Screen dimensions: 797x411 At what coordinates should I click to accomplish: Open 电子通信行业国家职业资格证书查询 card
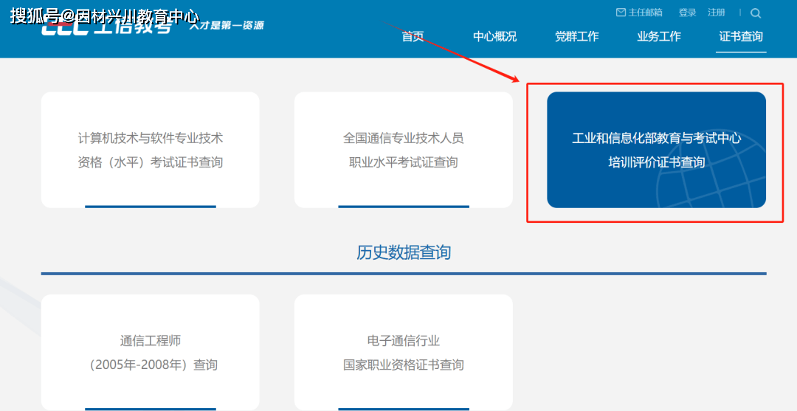click(x=403, y=352)
